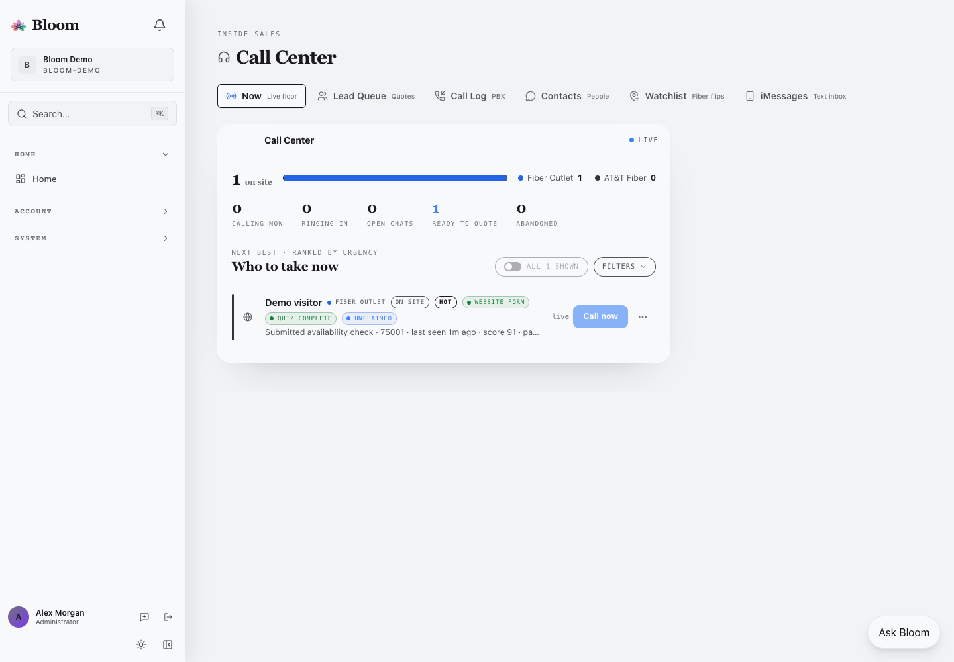
Task: Open the notifications bell
Action: click(x=160, y=25)
